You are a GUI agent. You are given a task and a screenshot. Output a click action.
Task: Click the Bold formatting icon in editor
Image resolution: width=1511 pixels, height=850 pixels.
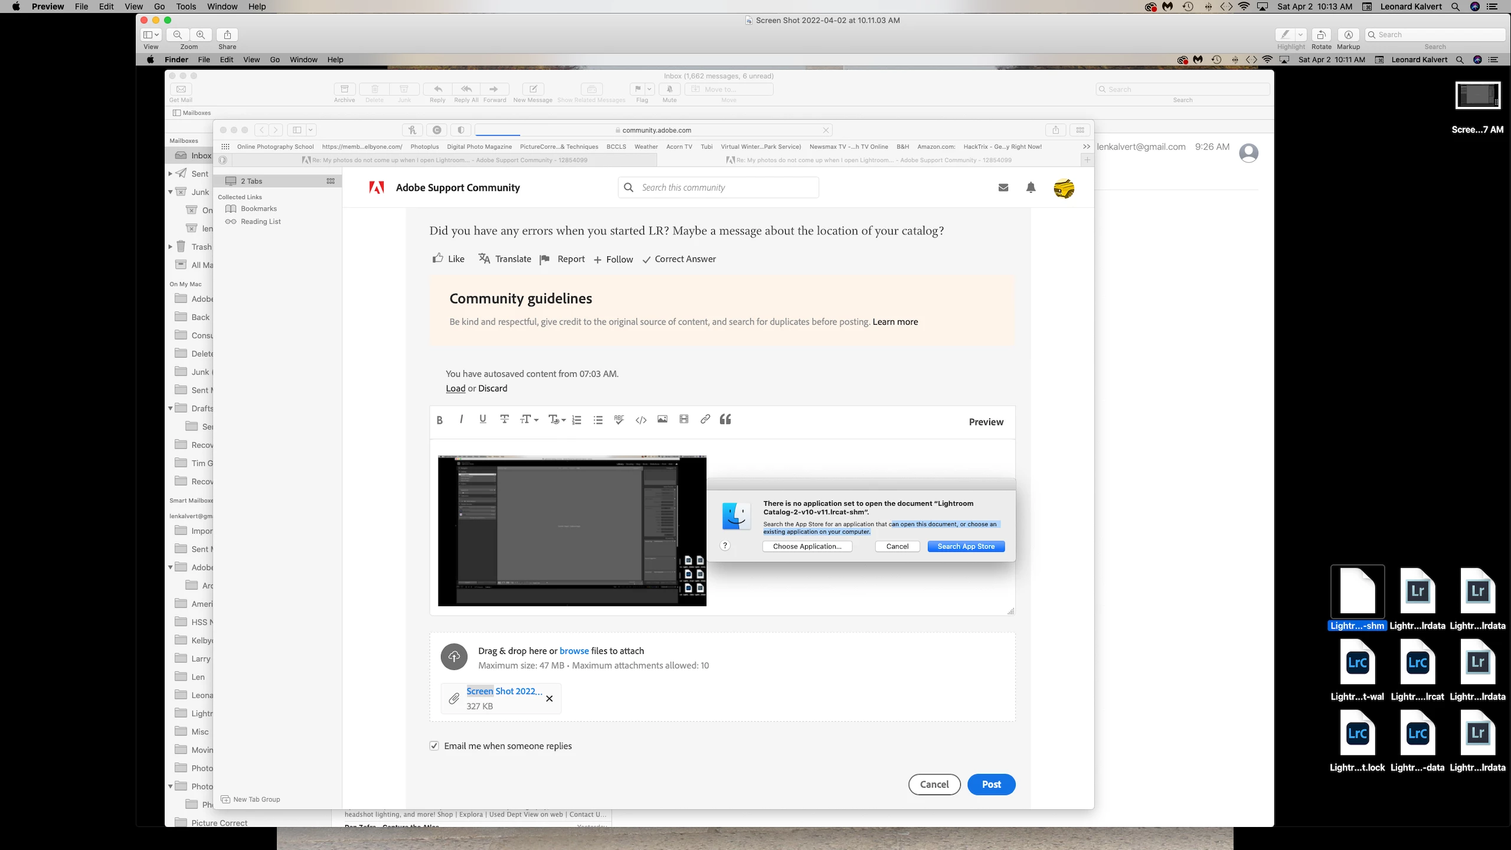pos(439,420)
